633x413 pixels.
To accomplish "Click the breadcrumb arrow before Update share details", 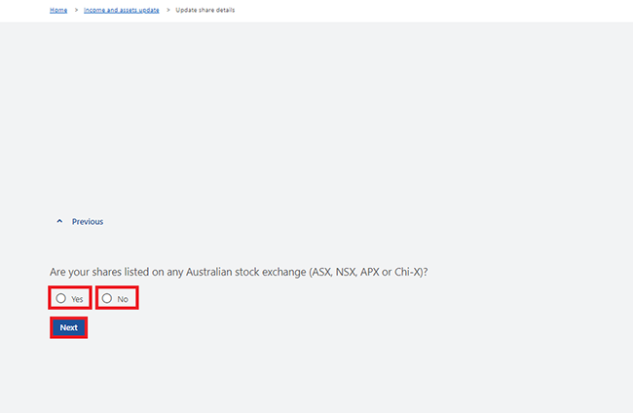I will (168, 10).
